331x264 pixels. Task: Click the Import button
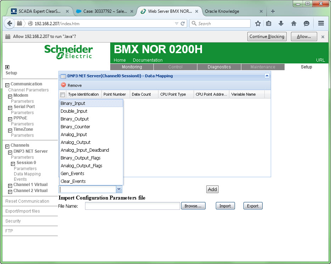pyautogui.click(x=225, y=206)
